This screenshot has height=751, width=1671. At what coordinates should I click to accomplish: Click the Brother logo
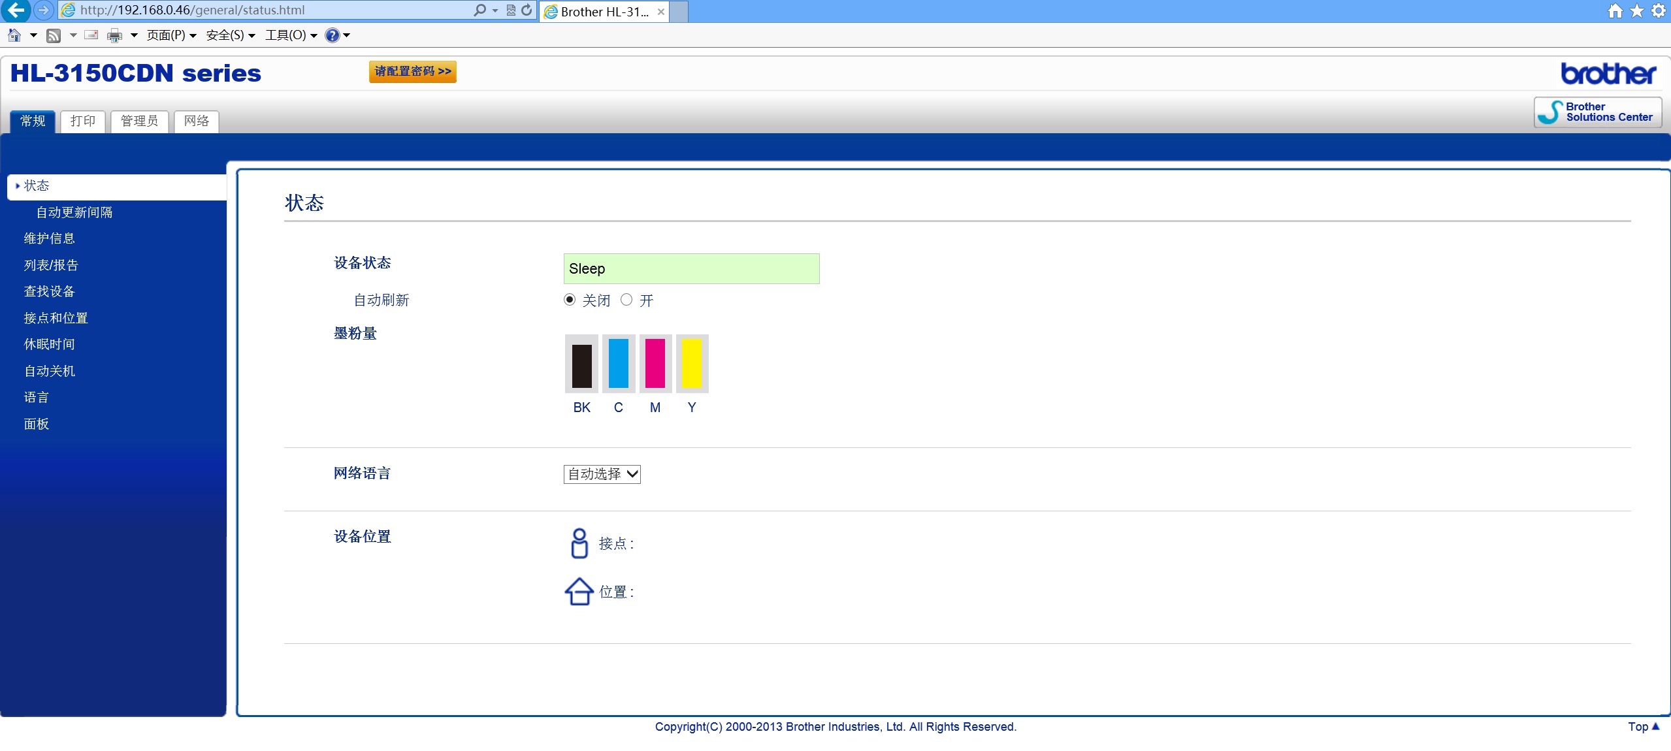coord(1608,74)
